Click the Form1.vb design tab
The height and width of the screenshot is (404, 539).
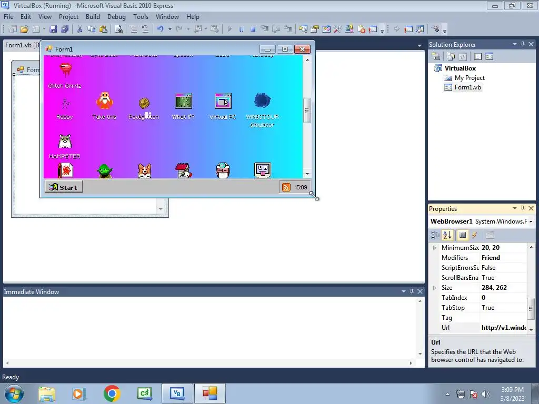(x=21, y=45)
